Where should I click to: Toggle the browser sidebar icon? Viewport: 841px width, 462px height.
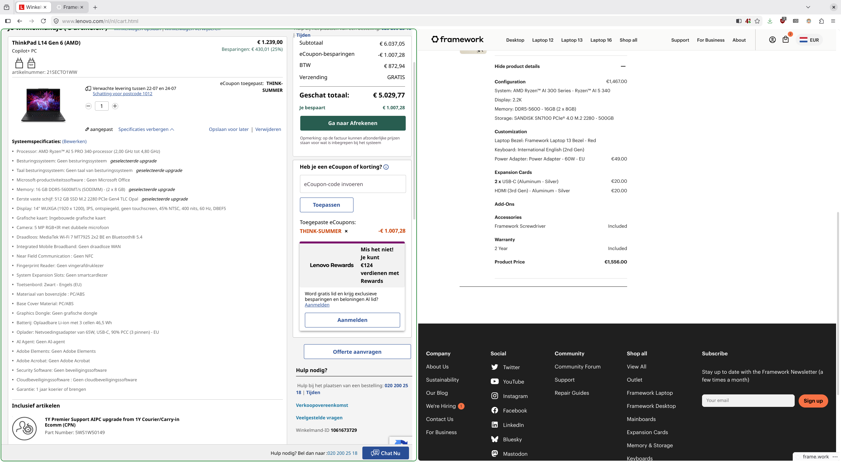(8, 21)
